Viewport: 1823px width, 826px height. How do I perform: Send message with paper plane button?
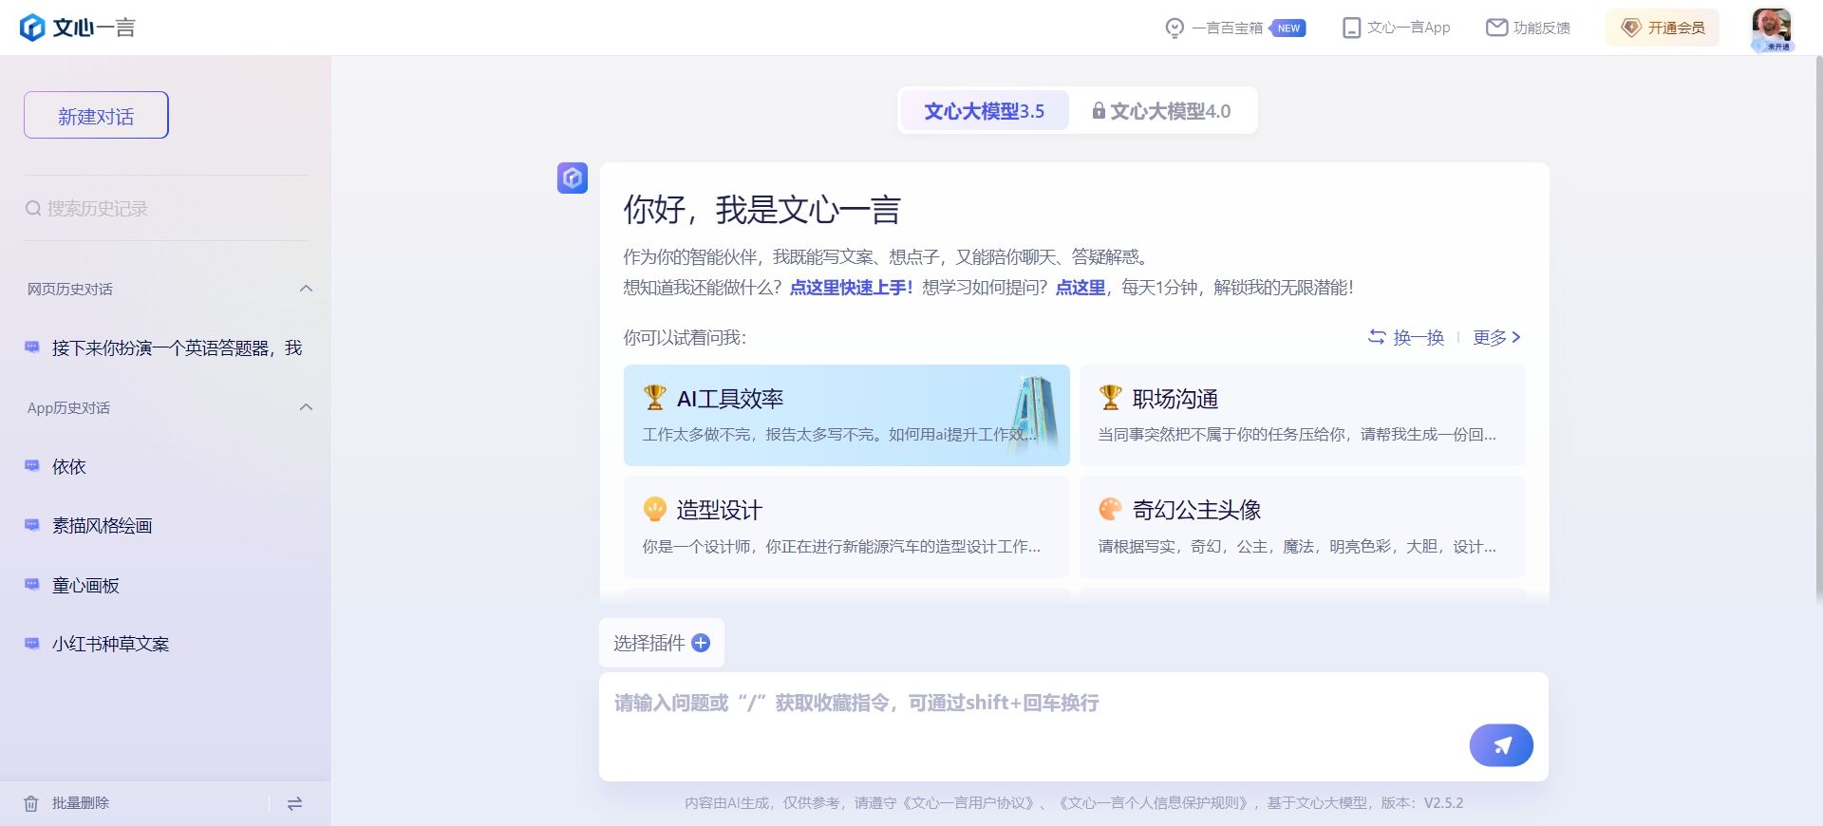[x=1501, y=745]
